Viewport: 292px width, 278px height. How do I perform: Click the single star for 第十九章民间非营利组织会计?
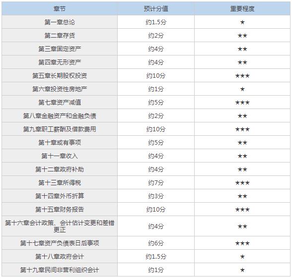point(242,270)
